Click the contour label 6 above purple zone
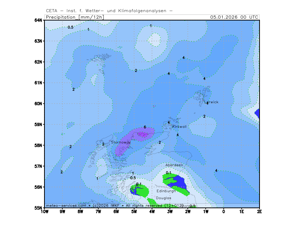This screenshot has height=228, width=304. (x=145, y=127)
